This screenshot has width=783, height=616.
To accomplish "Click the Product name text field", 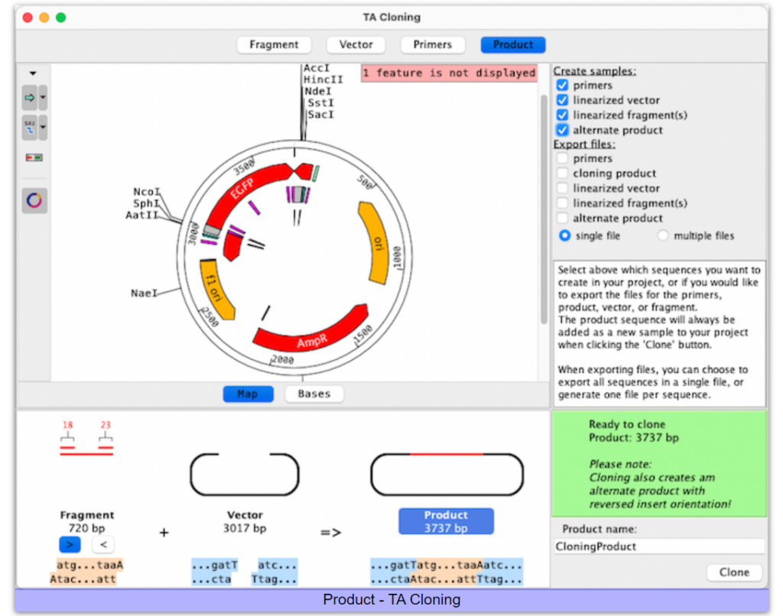I will coord(659,546).
